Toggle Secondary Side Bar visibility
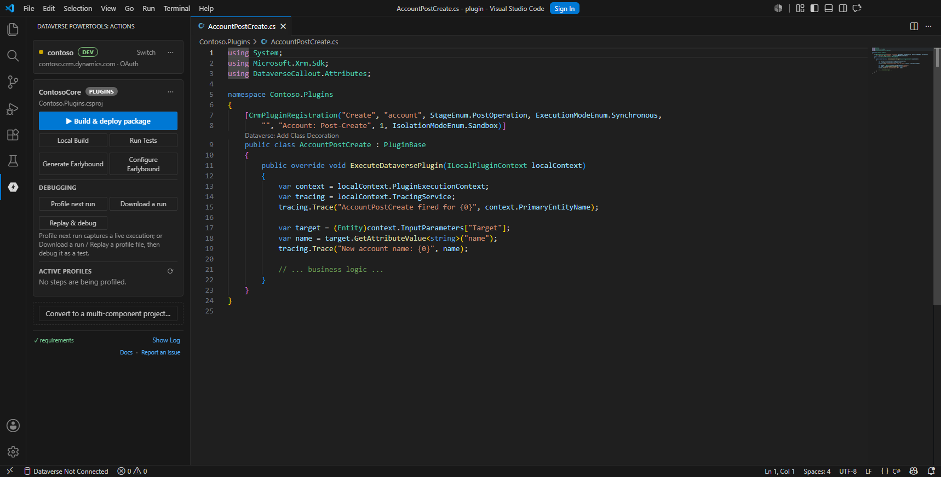 tap(843, 8)
